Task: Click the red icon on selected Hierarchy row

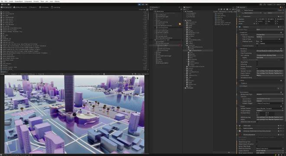Action: tap(180, 45)
